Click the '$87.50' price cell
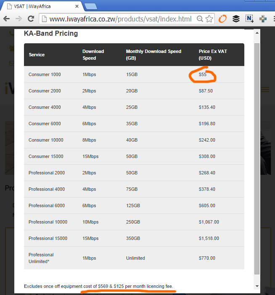This screenshot has width=275, height=295. [206, 91]
